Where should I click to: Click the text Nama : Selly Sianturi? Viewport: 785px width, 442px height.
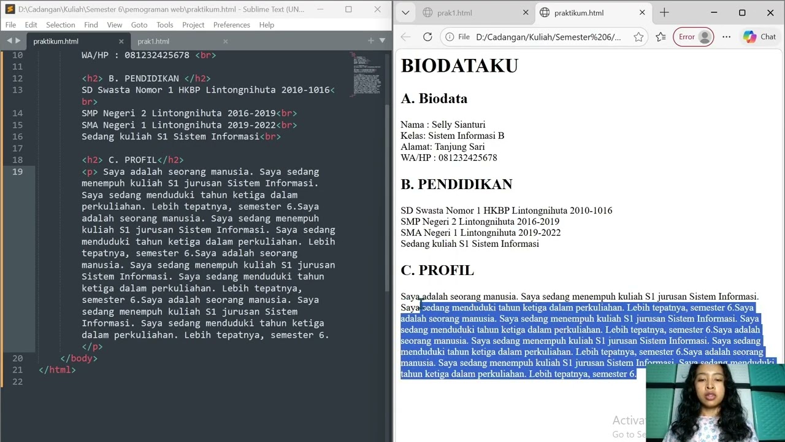click(443, 125)
